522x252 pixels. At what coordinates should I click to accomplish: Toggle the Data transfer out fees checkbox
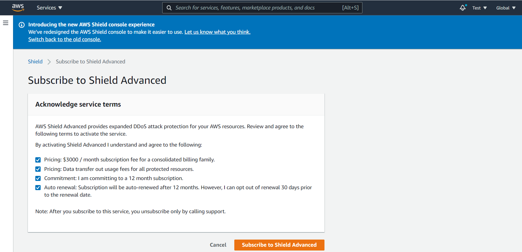click(x=38, y=169)
